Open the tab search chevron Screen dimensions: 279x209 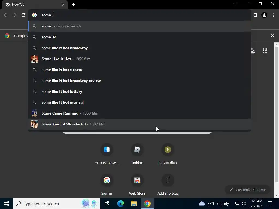click(x=235, y=4)
